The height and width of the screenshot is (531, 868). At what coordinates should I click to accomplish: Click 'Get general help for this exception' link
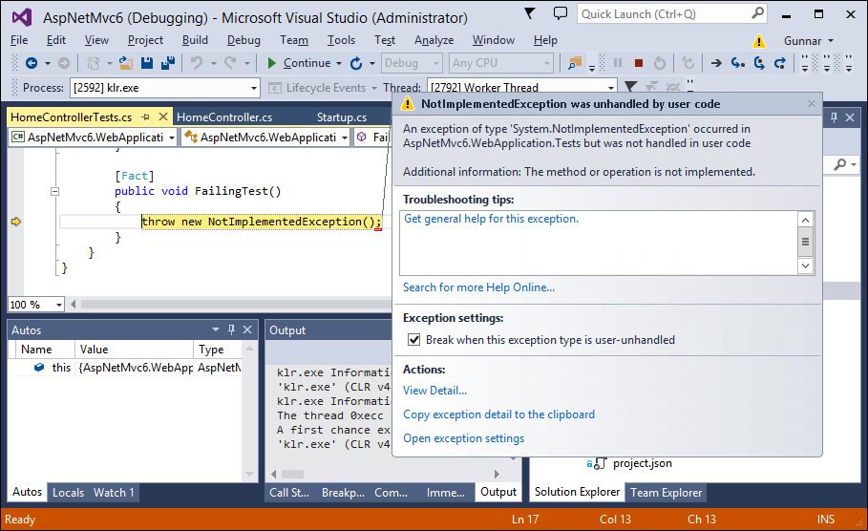[491, 219]
